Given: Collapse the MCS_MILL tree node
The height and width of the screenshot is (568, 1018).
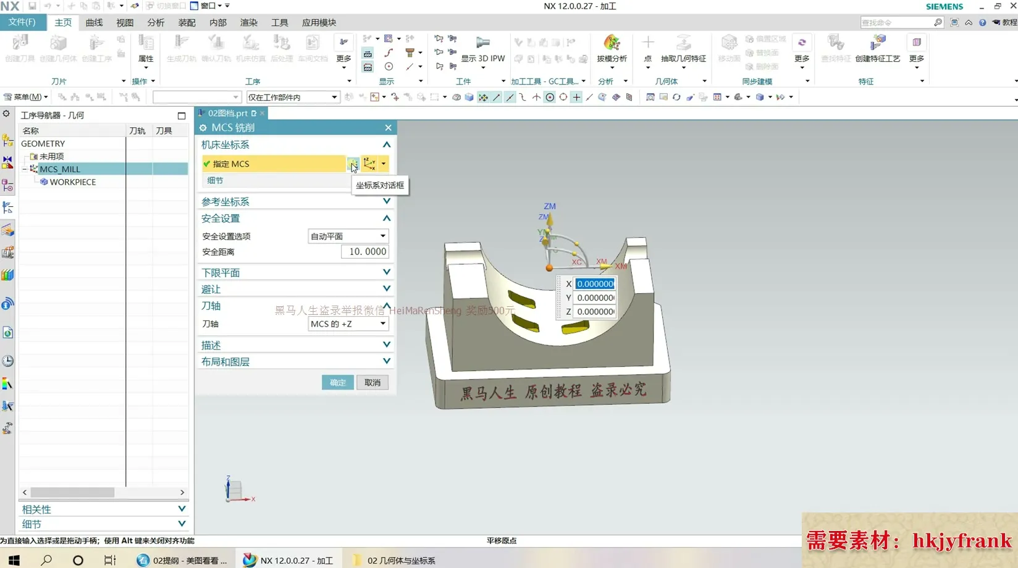Looking at the screenshot, I should pyautogui.click(x=25, y=169).
